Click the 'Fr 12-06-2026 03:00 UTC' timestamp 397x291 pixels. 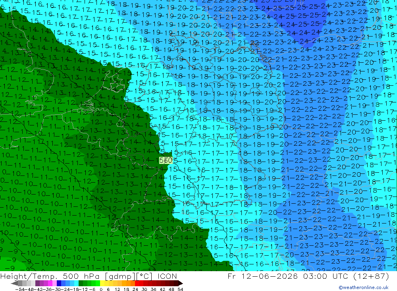coord(288,276)
